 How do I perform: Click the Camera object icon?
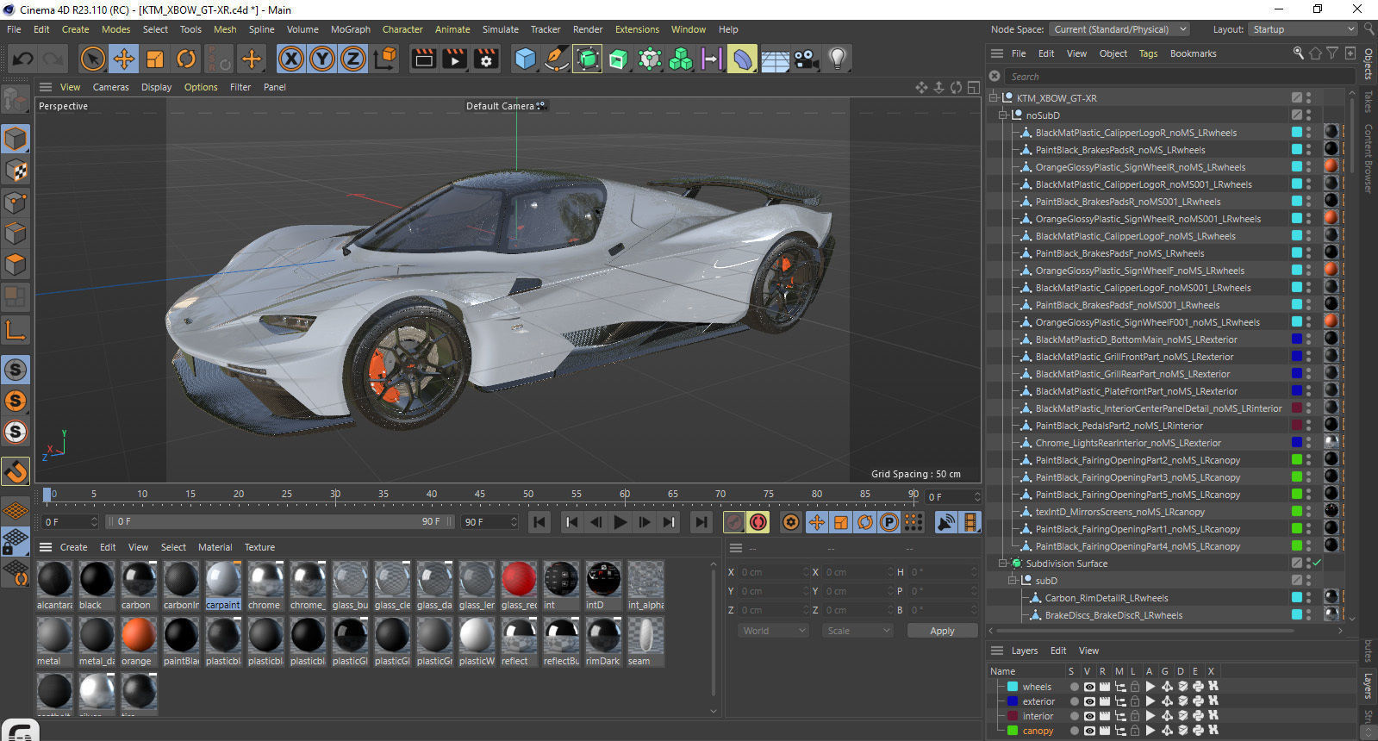[806, 59]
